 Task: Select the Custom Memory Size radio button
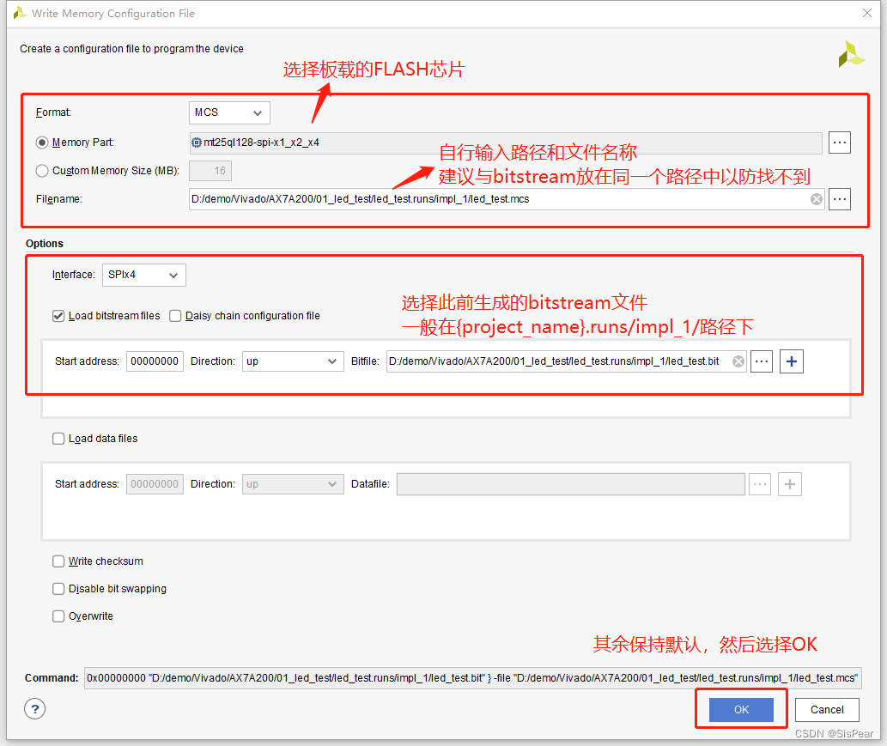[41, 170]
